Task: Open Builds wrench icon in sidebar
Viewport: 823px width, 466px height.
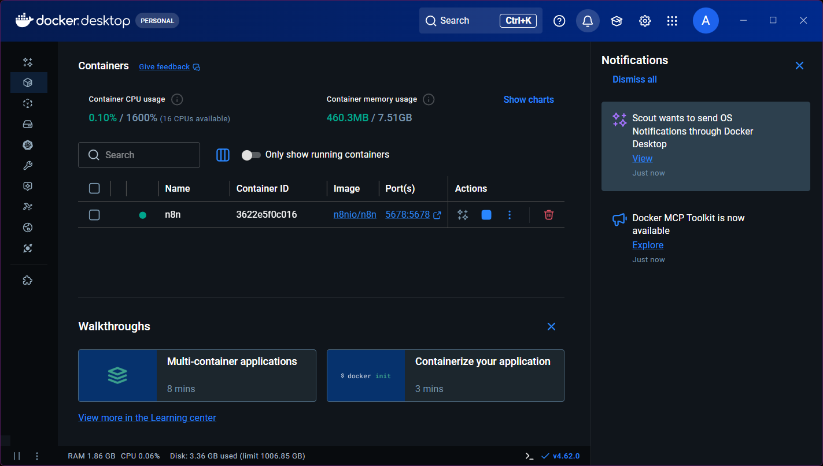Action: 28,166
